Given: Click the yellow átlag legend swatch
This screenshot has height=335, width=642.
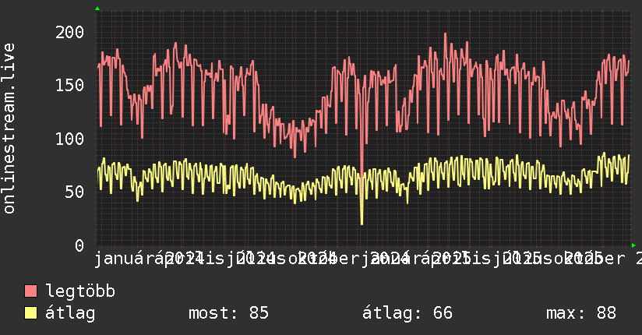Looking at the screenshot, I should coord(30,313).
